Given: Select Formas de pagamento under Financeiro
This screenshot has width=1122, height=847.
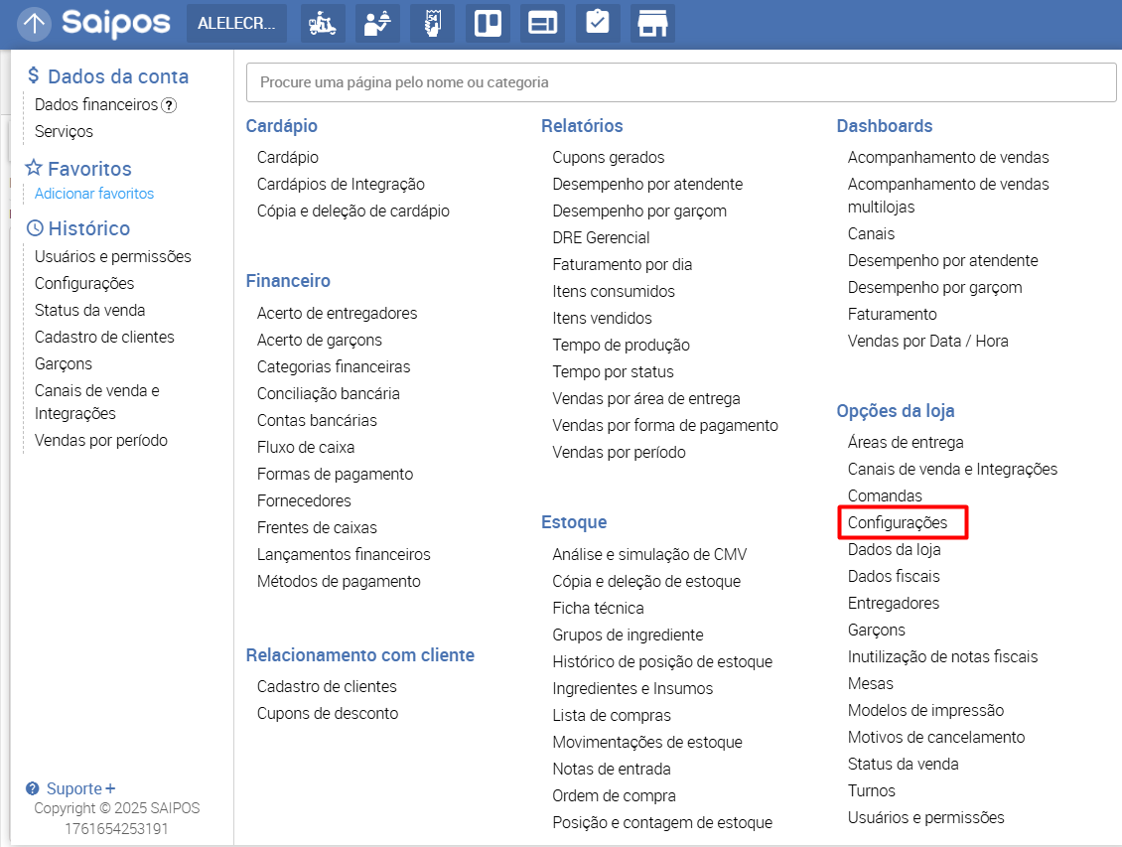Looking at the screenshot, I should coord(335,474).
